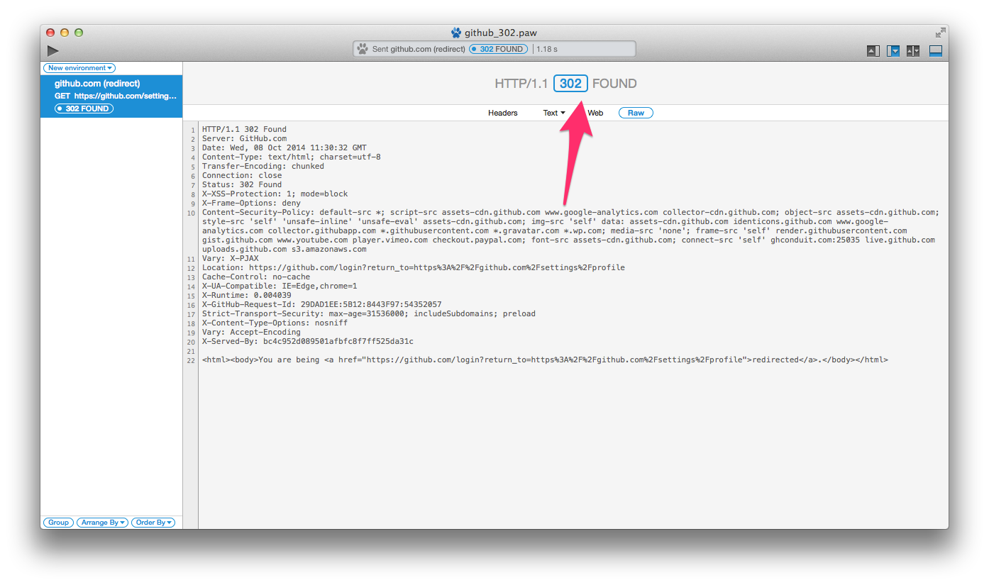This screenshot has height=585, width=989.
Task: Click the Send request play button
Action: (53, 50)
